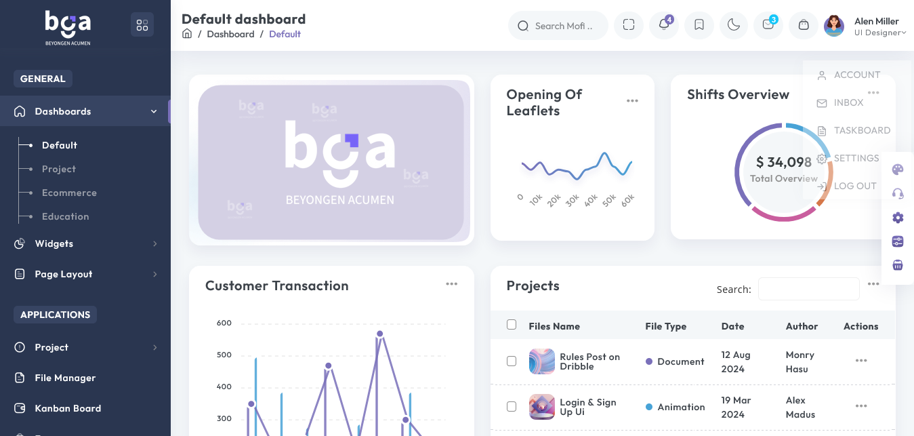Click the fullscreen icon in header
Image resolution: width=914 pixels, height=436 pixels.
[629, 25]
